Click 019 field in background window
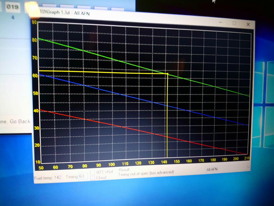The width and height of the screenshot is (274, 206). 12,7
